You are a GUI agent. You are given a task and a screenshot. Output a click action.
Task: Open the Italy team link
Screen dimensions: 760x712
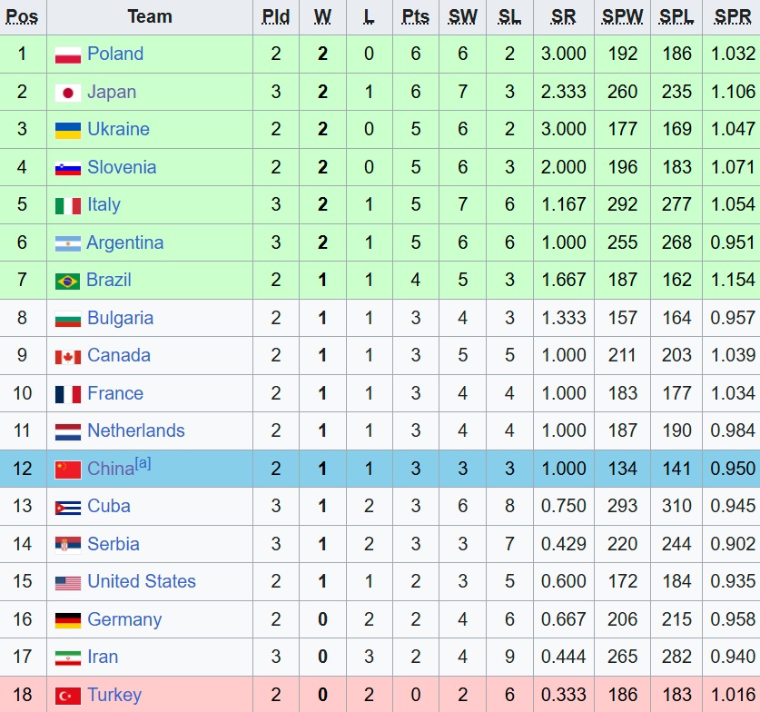(x=104, y=204)
